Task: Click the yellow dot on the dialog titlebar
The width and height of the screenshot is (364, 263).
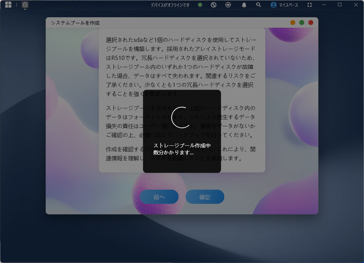Action: (x=293, y=21)
